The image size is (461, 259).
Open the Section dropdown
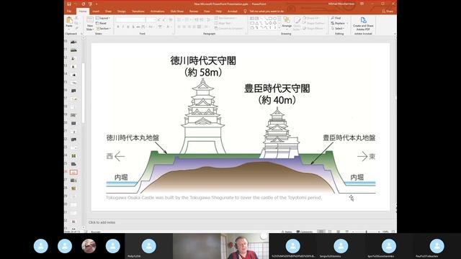[x=103, y=29]
